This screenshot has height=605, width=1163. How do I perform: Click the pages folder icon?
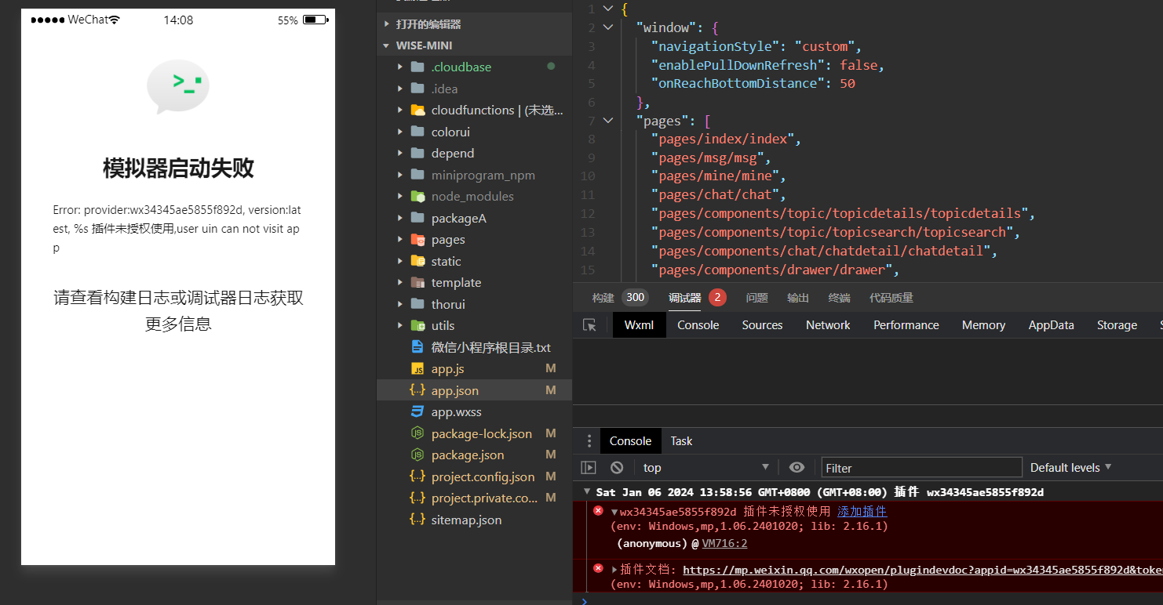click(417, 239)
